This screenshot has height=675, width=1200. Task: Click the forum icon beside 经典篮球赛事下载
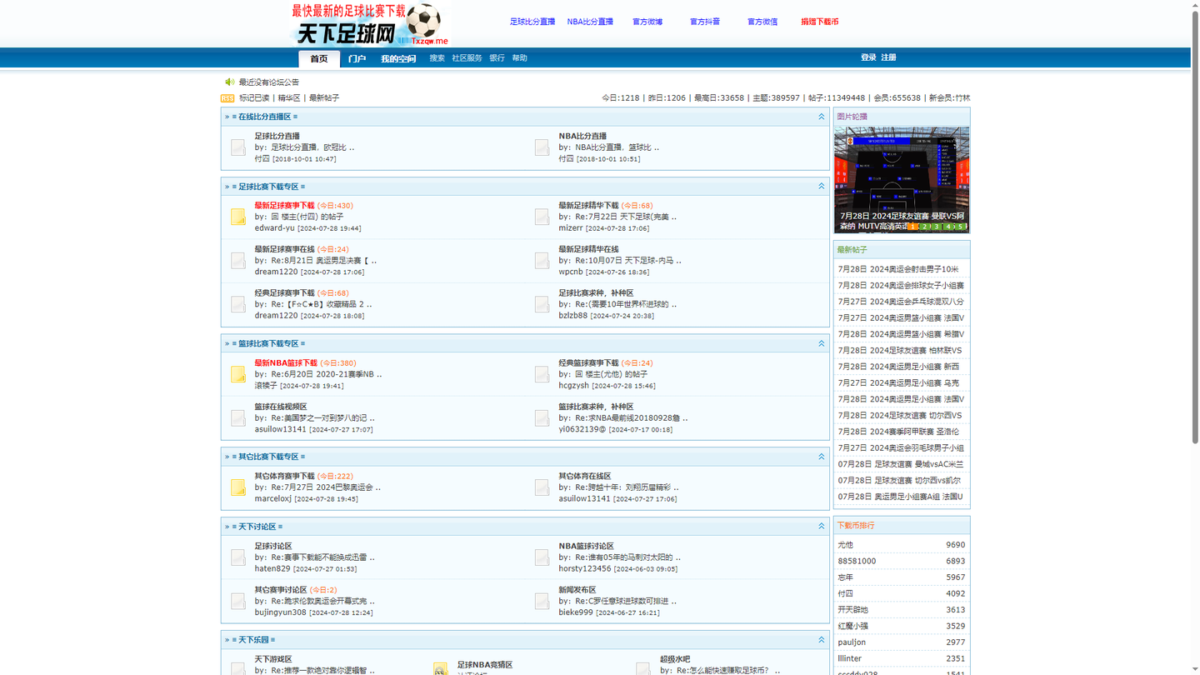tap(542, 374)
